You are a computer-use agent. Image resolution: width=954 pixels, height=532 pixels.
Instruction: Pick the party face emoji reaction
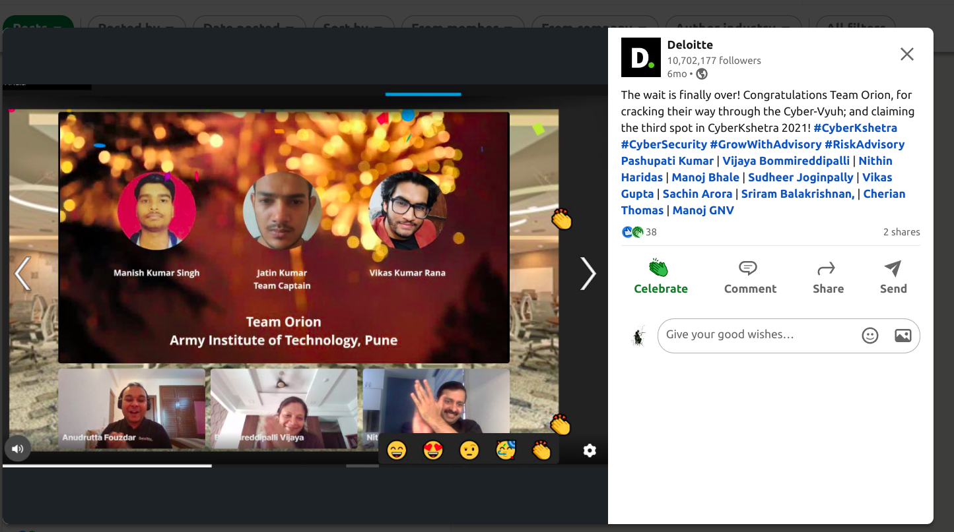506,451
